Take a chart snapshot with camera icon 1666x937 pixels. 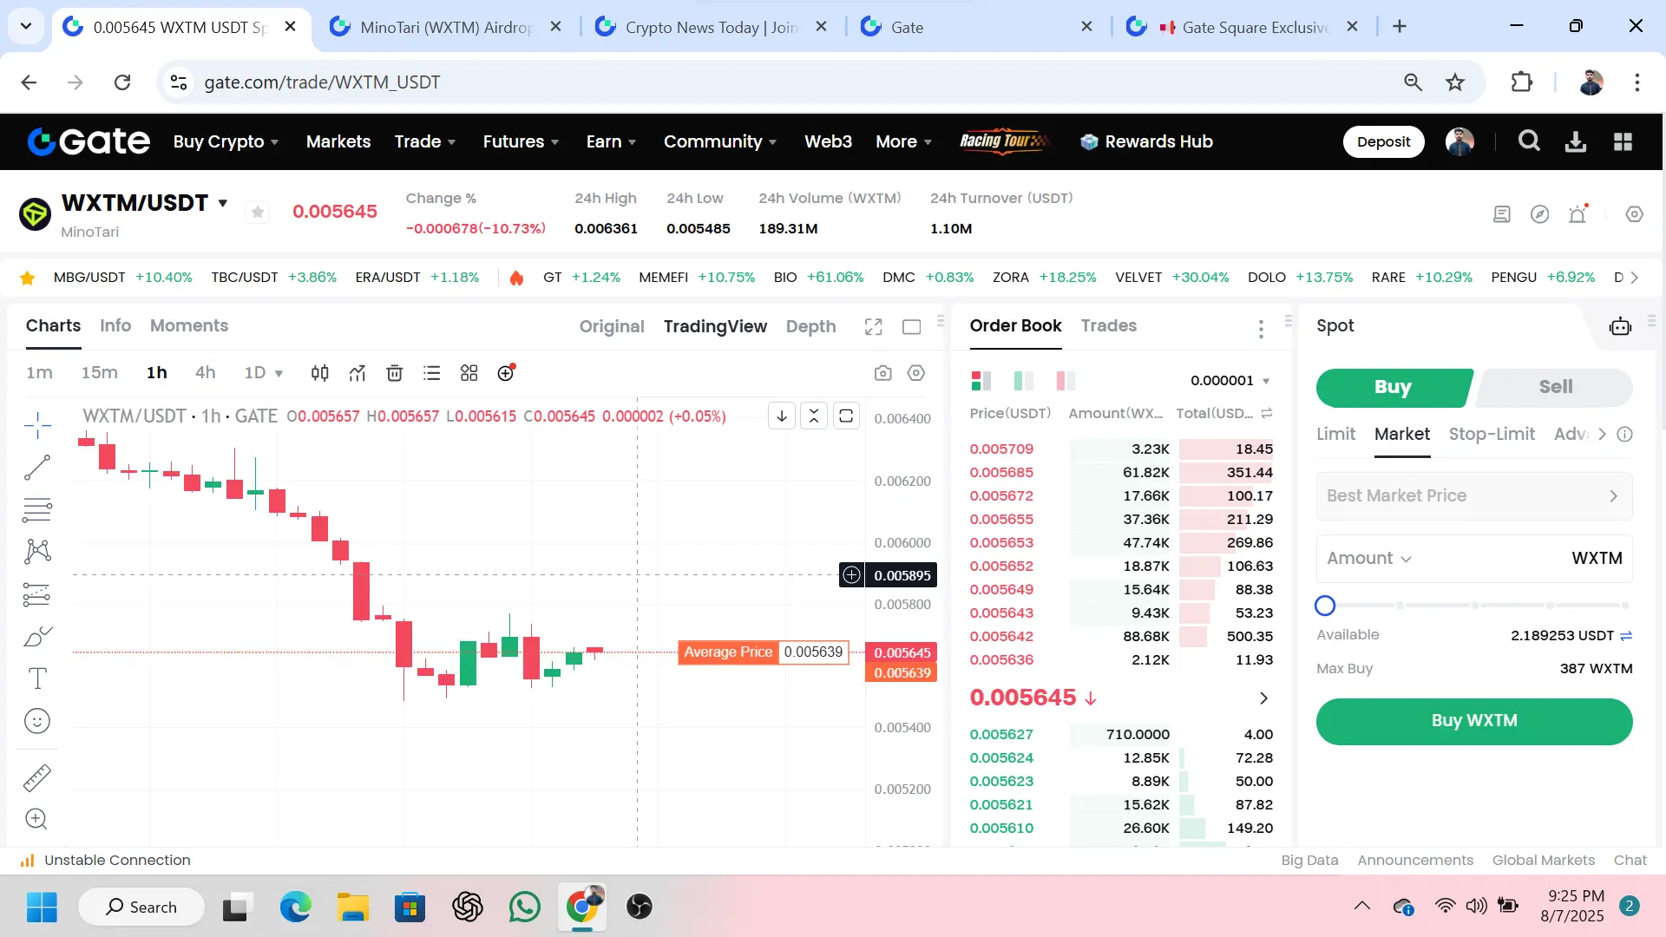[883, 373]
